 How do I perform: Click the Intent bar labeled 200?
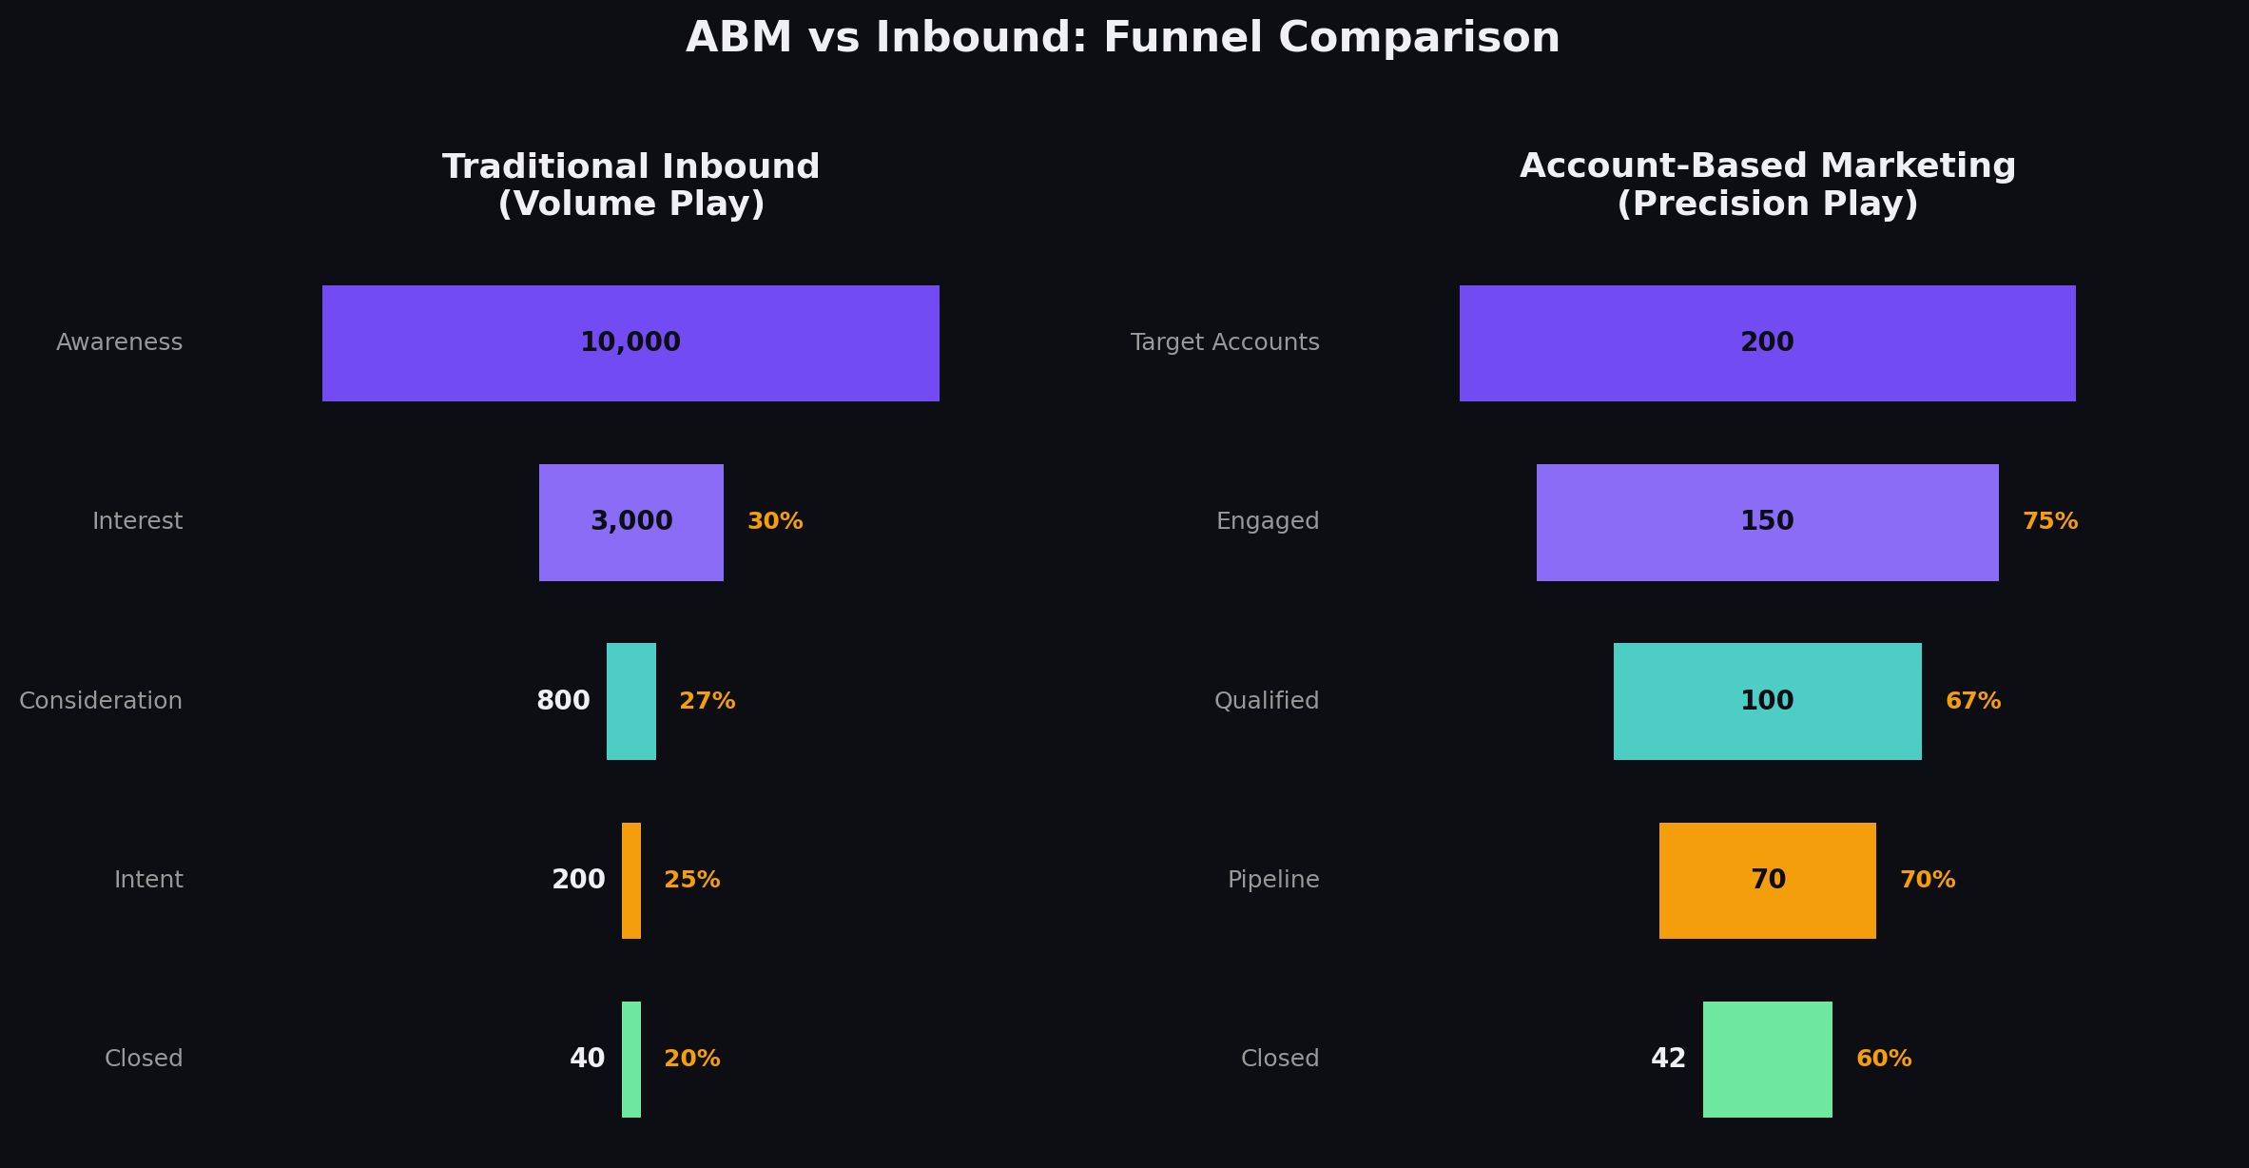630,879
